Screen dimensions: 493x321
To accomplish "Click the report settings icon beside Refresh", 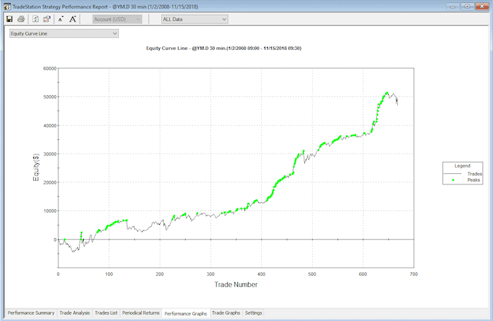I will pos(46,19).
